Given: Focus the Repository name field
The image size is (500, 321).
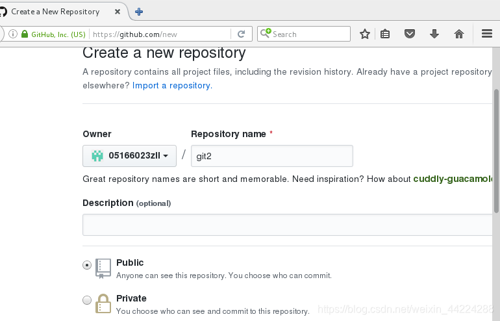Looking at the screenshot, I should click(x=272, y=156).
